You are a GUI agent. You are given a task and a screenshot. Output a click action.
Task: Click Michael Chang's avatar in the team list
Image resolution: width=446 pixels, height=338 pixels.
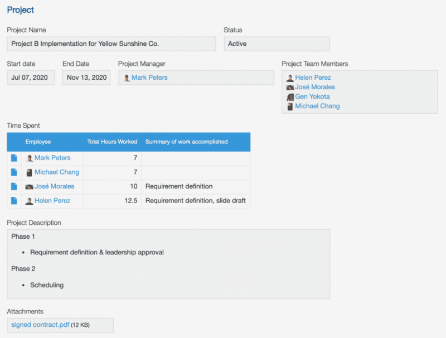pos(290,106)
